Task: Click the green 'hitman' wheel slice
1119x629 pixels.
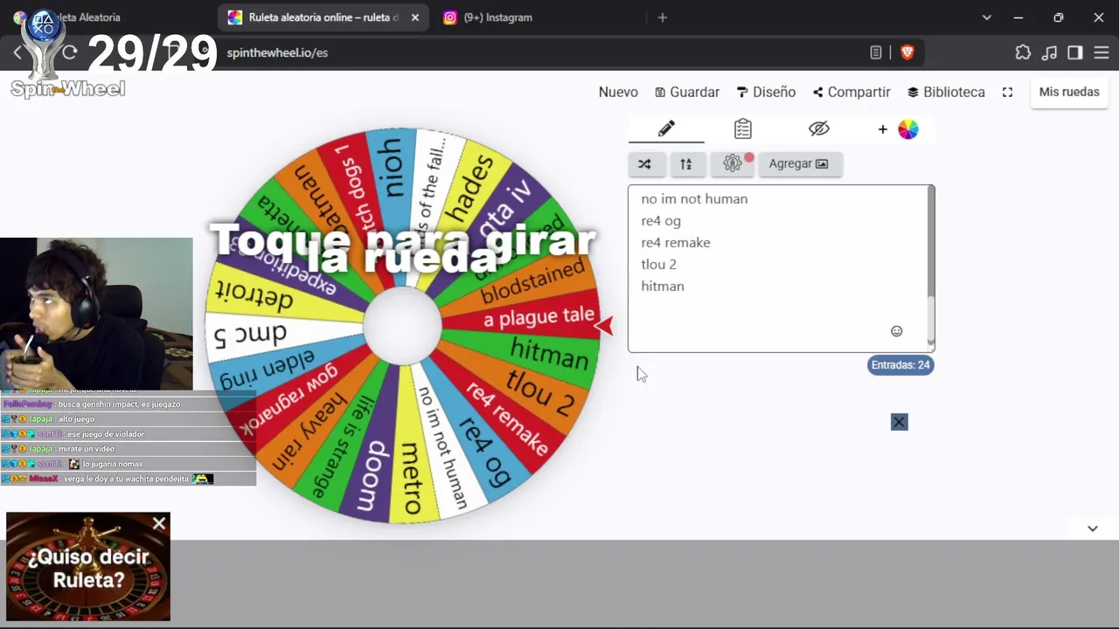Action: 548,354
